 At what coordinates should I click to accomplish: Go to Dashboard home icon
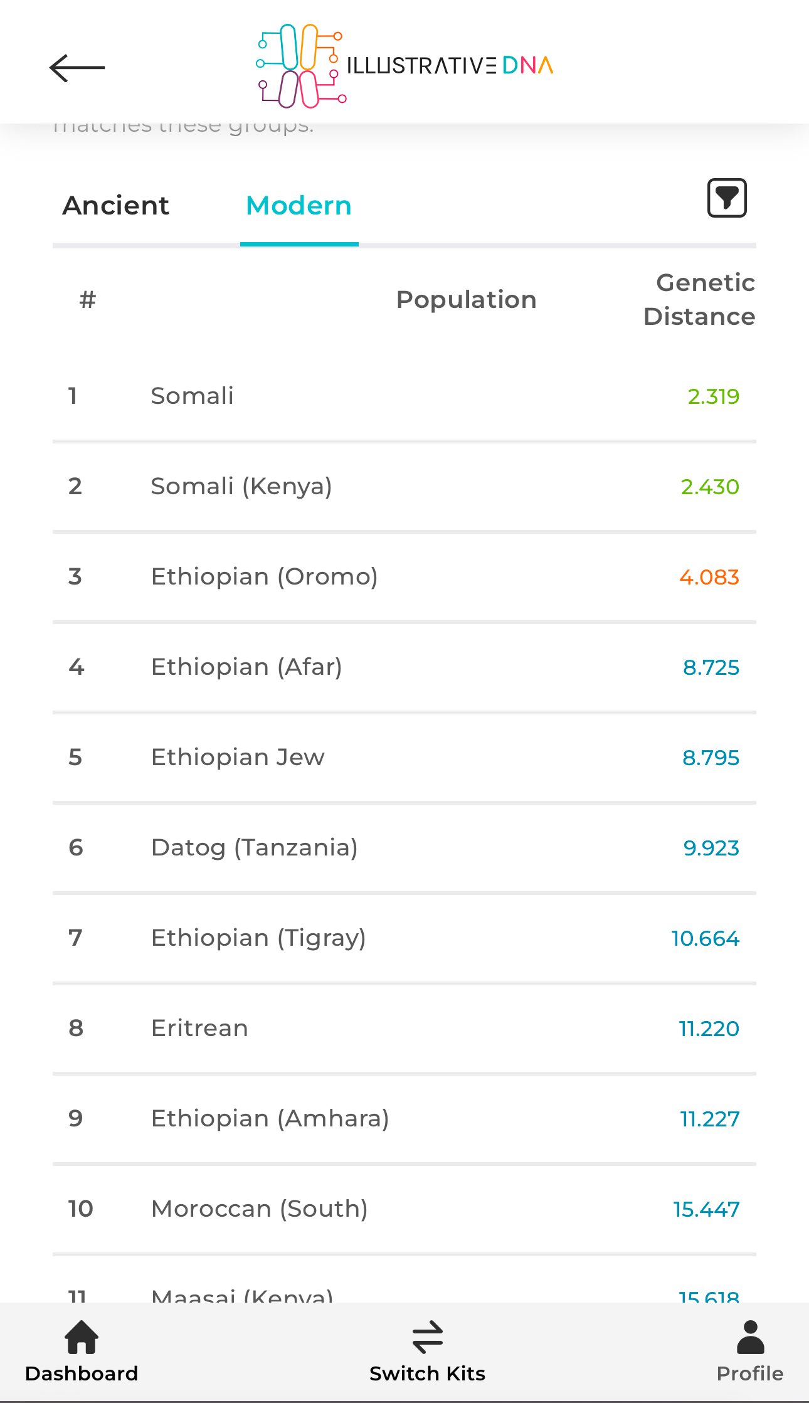[82, 1336]
